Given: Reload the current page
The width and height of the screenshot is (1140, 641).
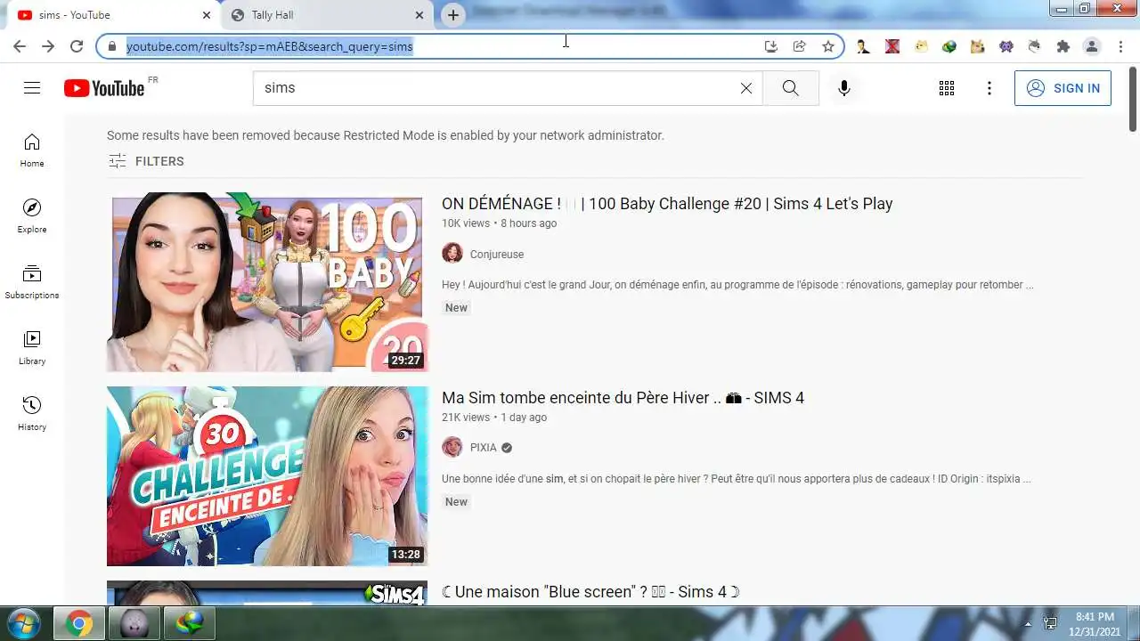Looking at the screenshot, I should pyautogui.click(x=77, y=46).
